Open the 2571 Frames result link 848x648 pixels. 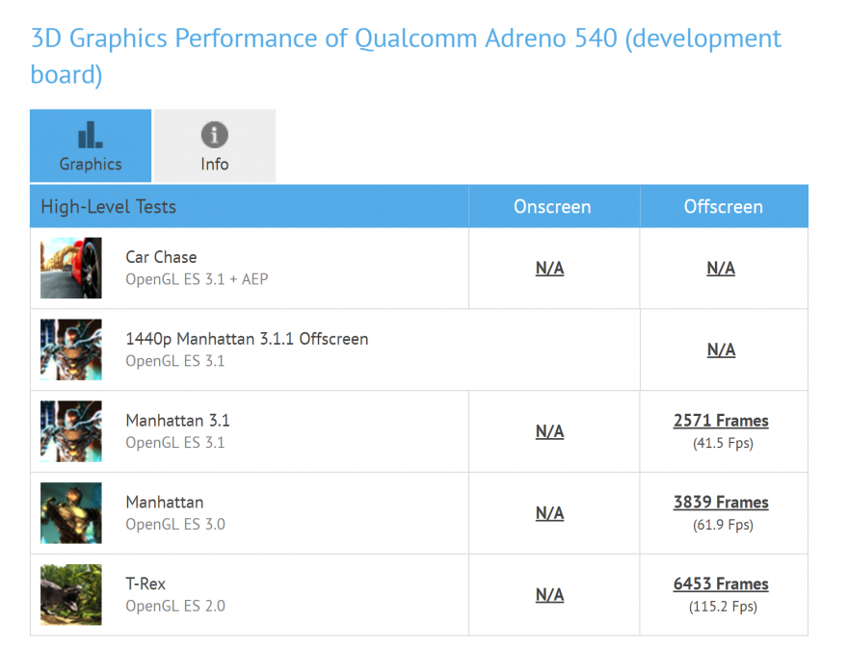[x=721, y=421]
